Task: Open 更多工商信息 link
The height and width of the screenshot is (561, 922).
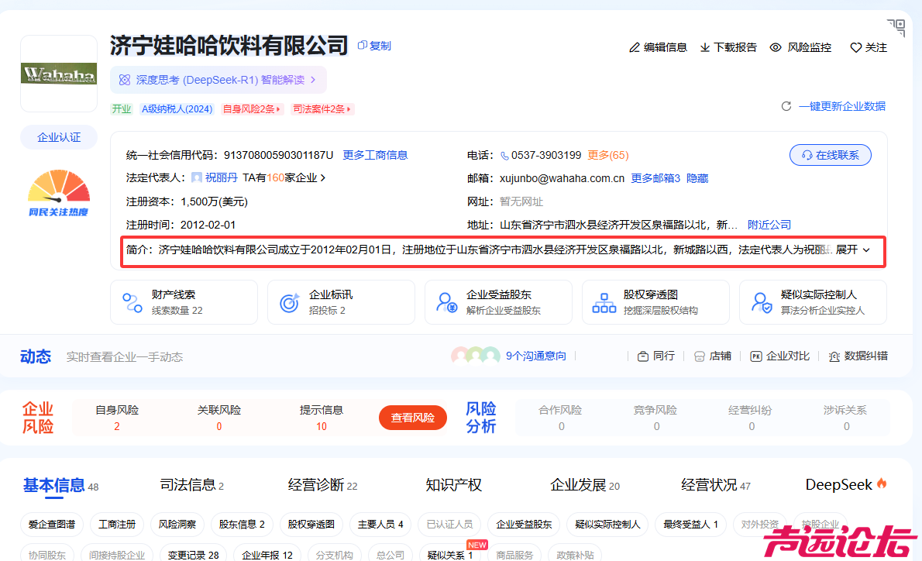Action: coord(375,155)
